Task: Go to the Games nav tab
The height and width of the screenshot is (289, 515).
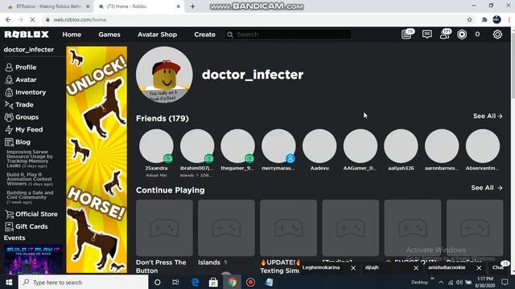Action: 109,35
